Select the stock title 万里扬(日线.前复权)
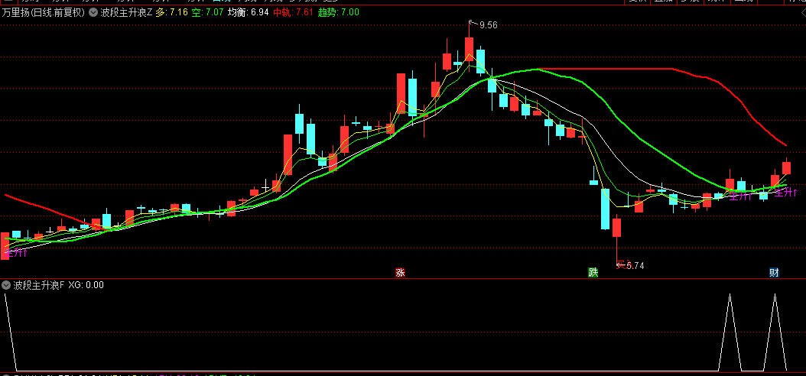This screenshot has width=806, height=376. coord(43,13)
